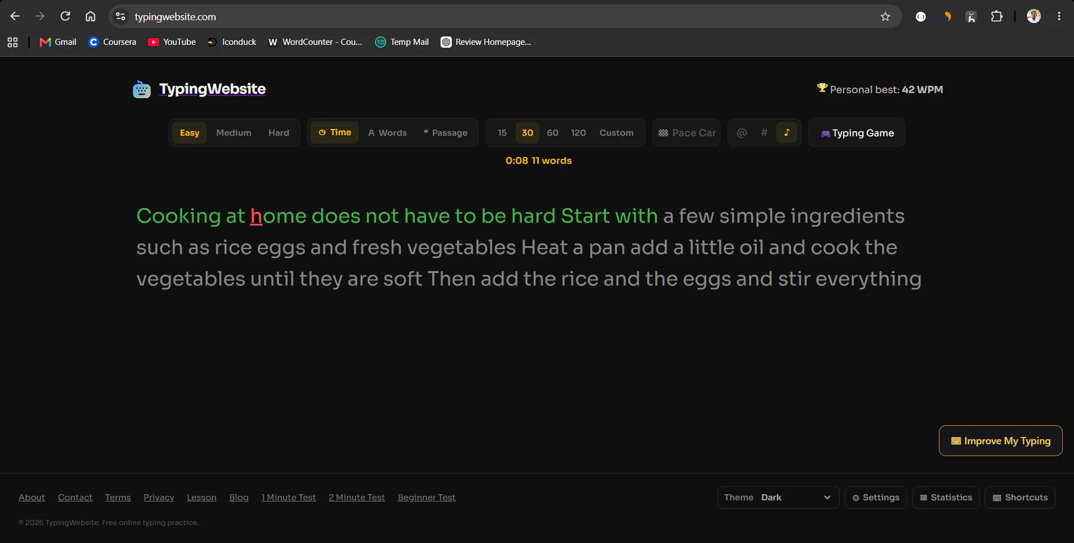Open the Chrome three-dot menu
This screenshot has height=543, width=1074.
[x=1059, y=17]
